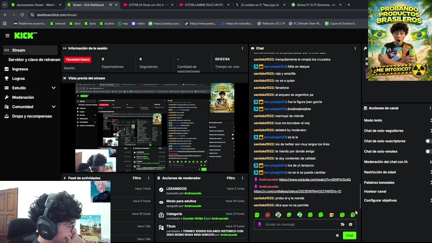Click the Logros trophy icon in sidebar

coord(6,78)
